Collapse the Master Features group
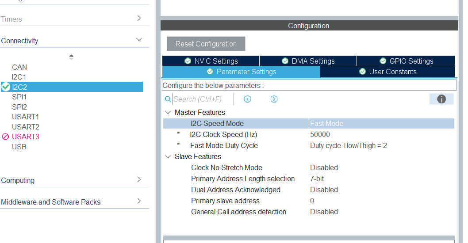Viewport: 468px width, 243px height. pyautogui.click(x=168, y=112)
